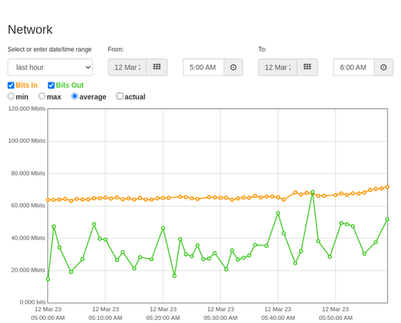
Task: Click the last green Bits Out data point
Action: tap(387, 220)
